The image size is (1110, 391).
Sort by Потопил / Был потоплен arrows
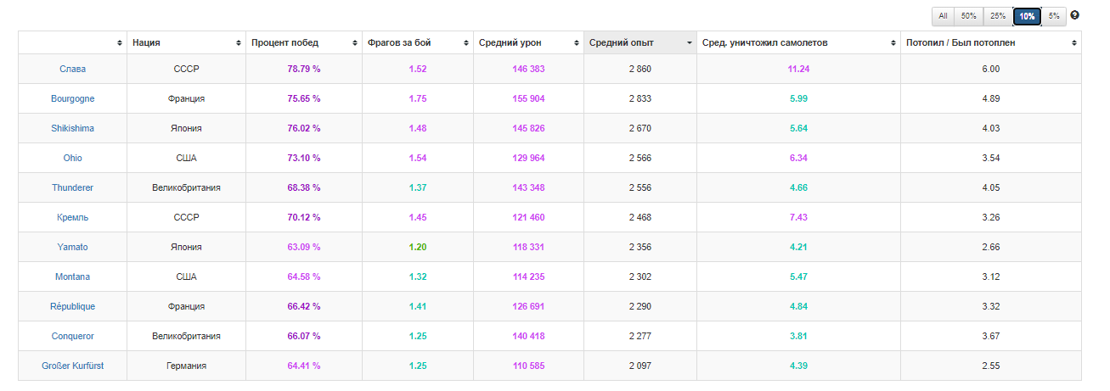[x=1074, y=42]
